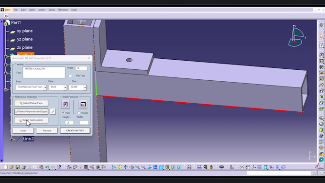This screenshot has height=183, width=325.
Task: Click the What's This help icon
Action: pos(59,167)
